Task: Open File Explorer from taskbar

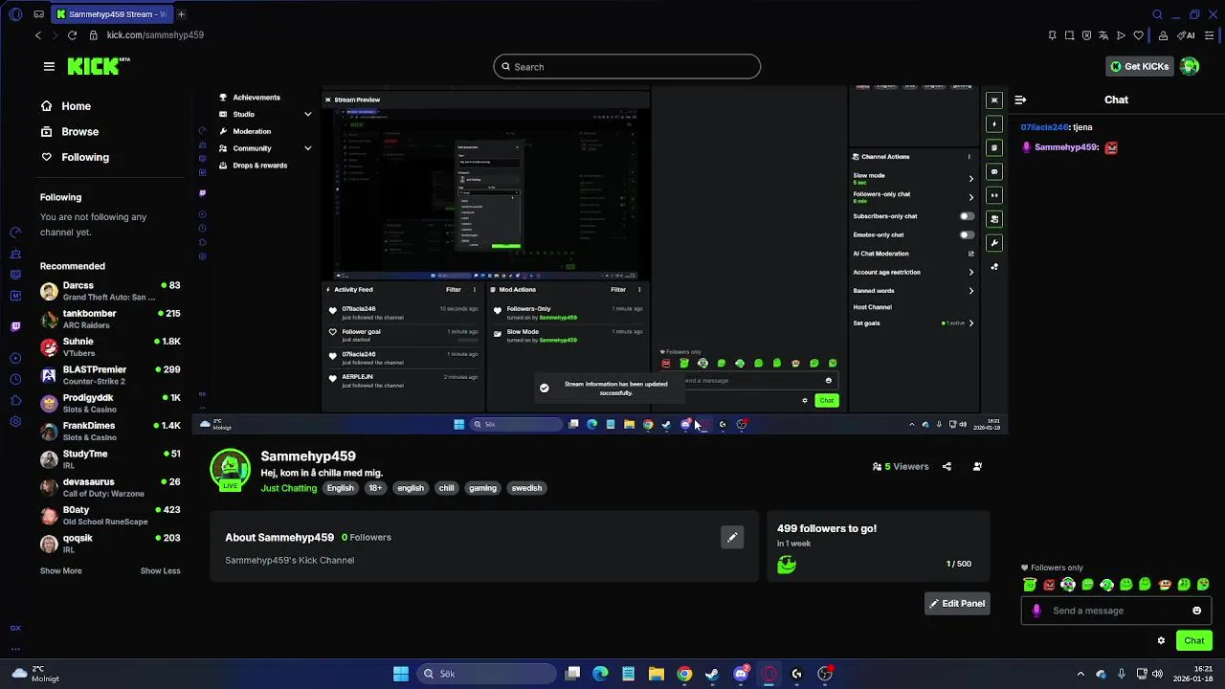Action: pyautogui.click(x=657, y=674)
